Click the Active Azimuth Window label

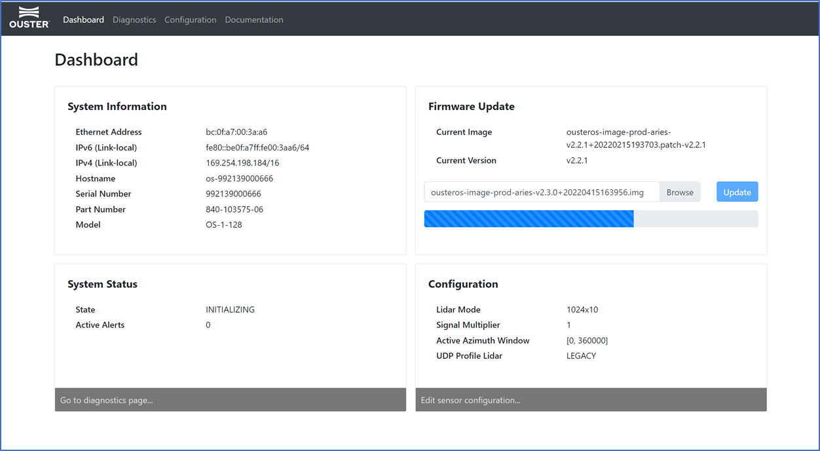(x=483, y=340)
